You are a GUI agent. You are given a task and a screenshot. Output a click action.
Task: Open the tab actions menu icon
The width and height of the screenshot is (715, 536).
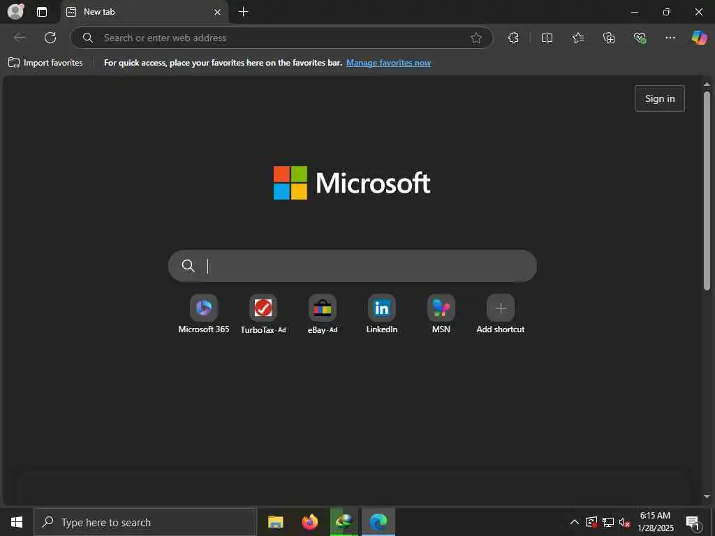[x=41, y=12]
